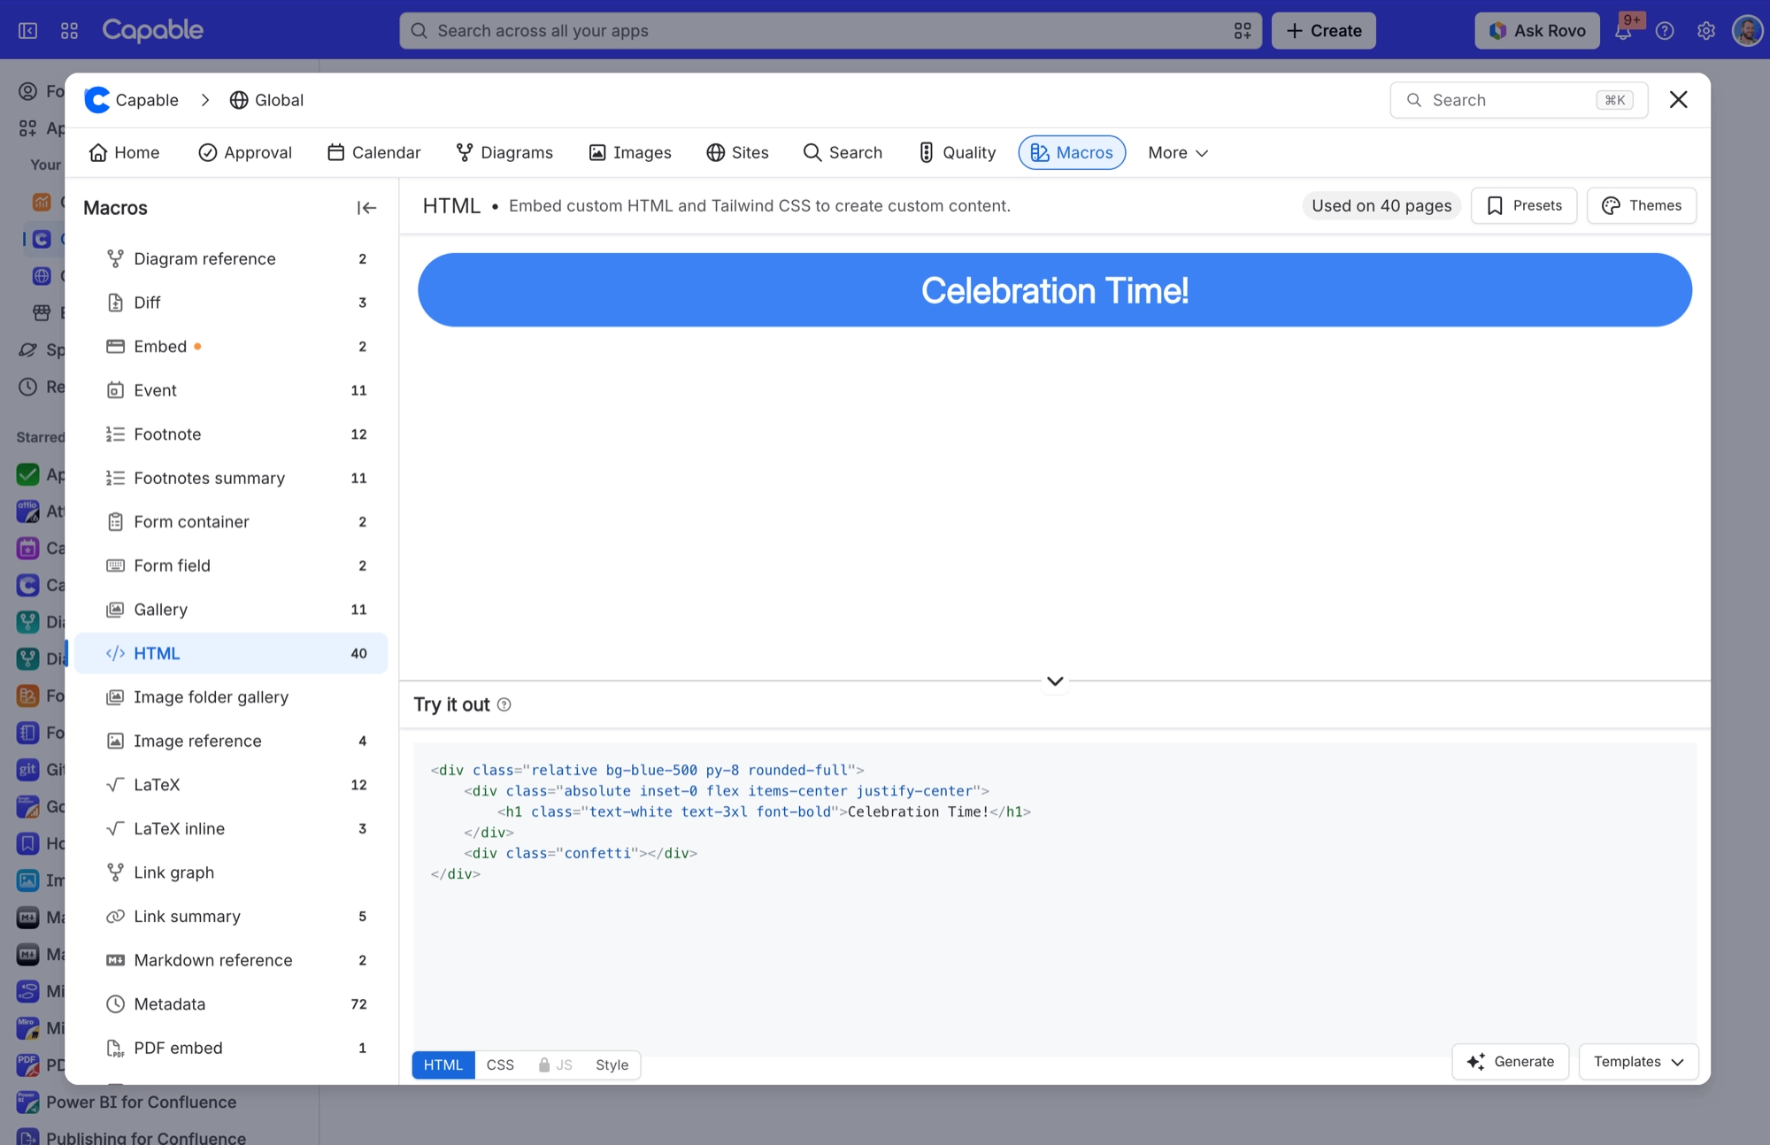Collapse the preview pane chevron
Screen dimensions: 1770x1145
tap(1055, 680)
